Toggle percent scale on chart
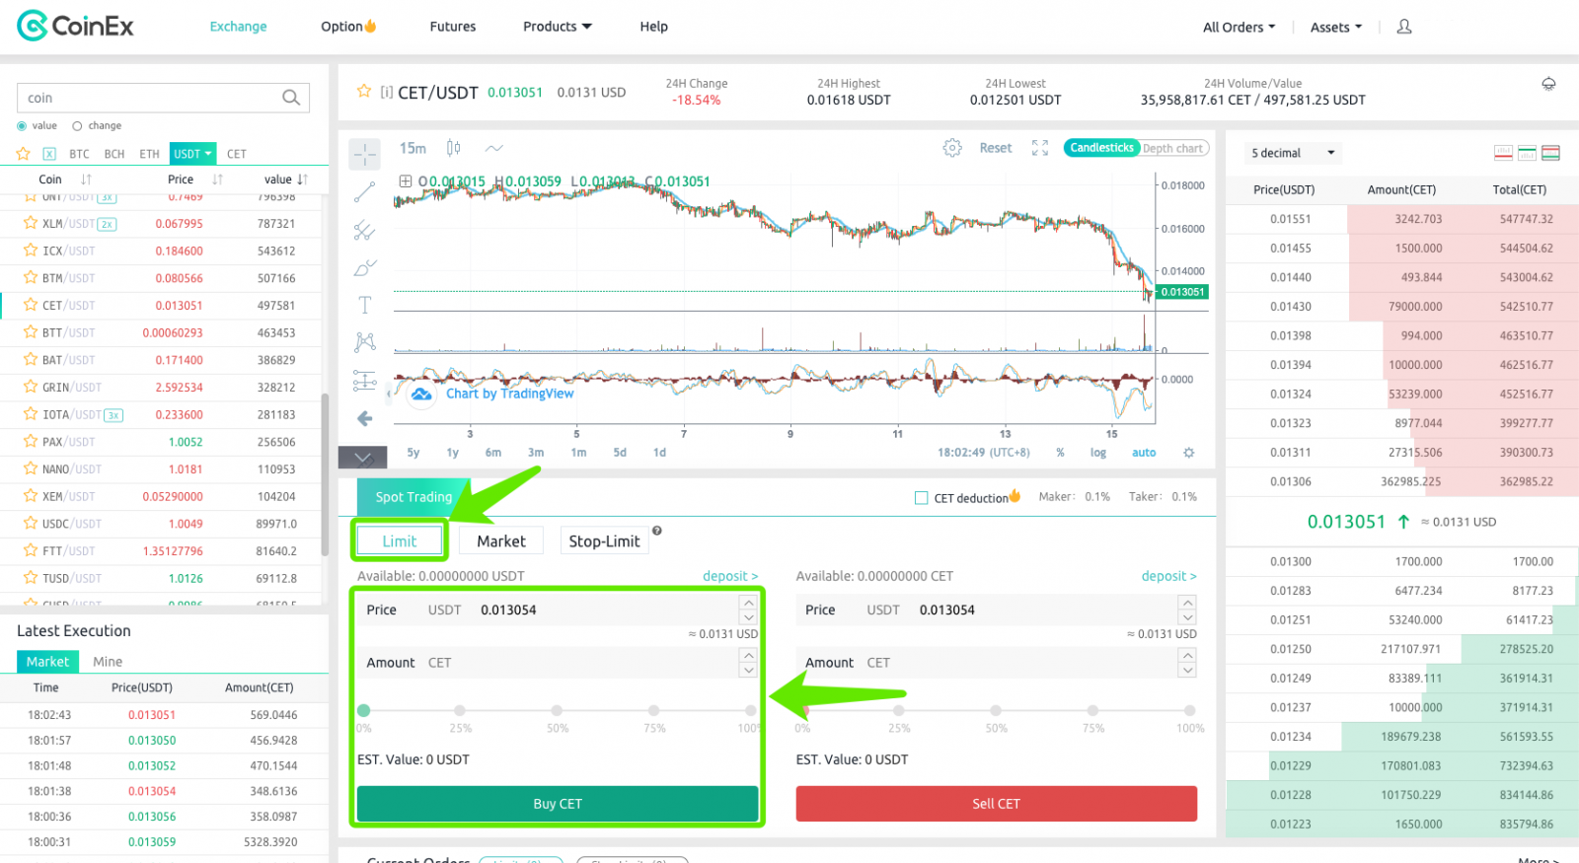This screenshot has height=863, width=1579. (1060, 453)
